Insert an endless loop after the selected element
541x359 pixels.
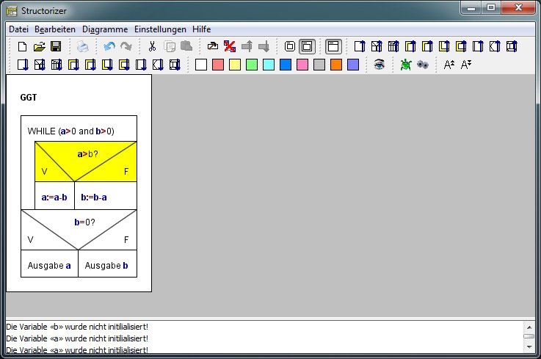click(x=124, y=65)
